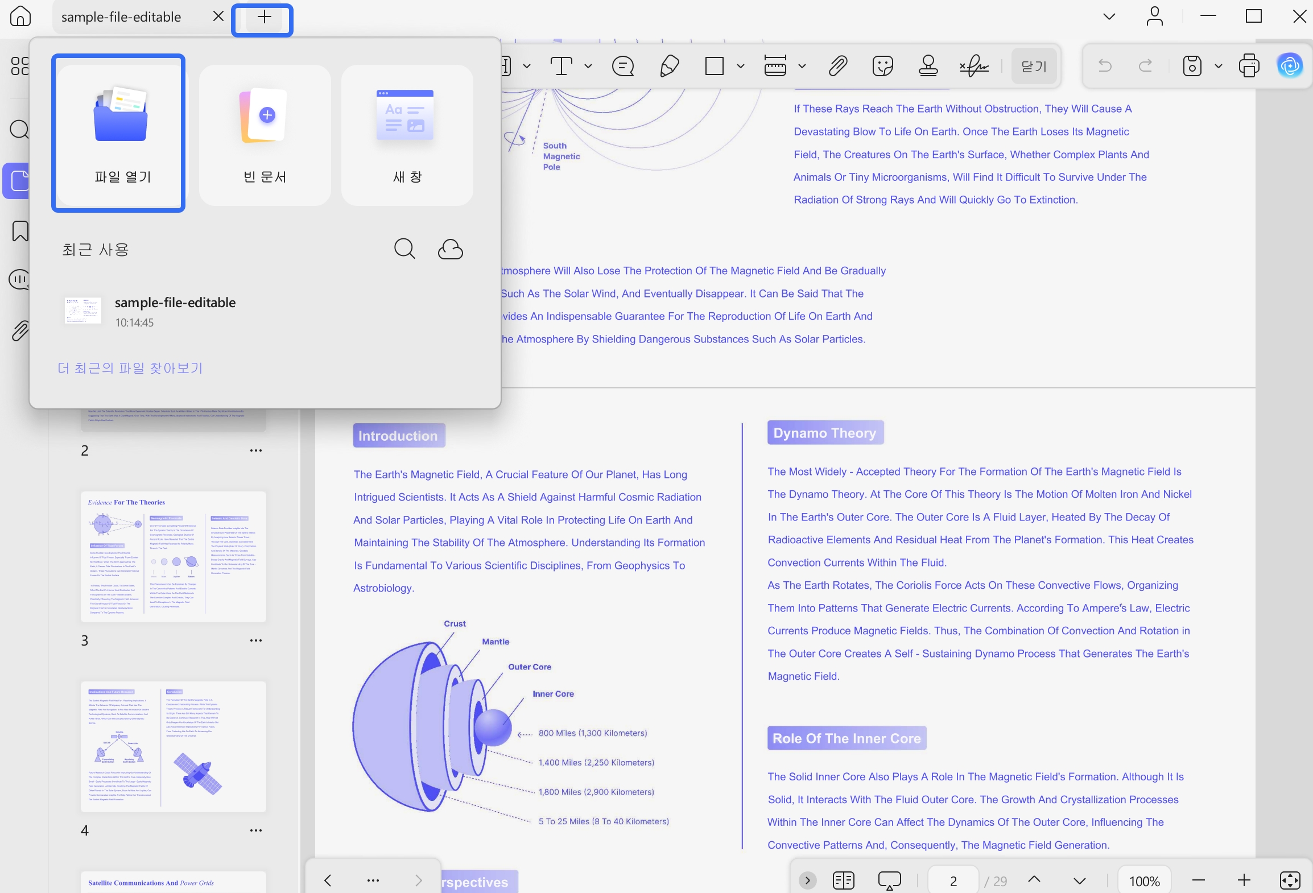Image resolution: width=1313 pixels, height=893 pixels.
Task: Start presentation slideshow mode
Action: point(889,880)
